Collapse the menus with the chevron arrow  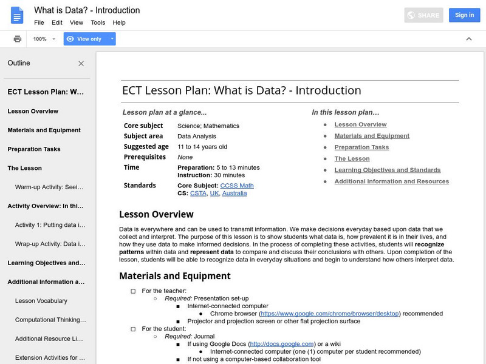click(x=468, y=39)
